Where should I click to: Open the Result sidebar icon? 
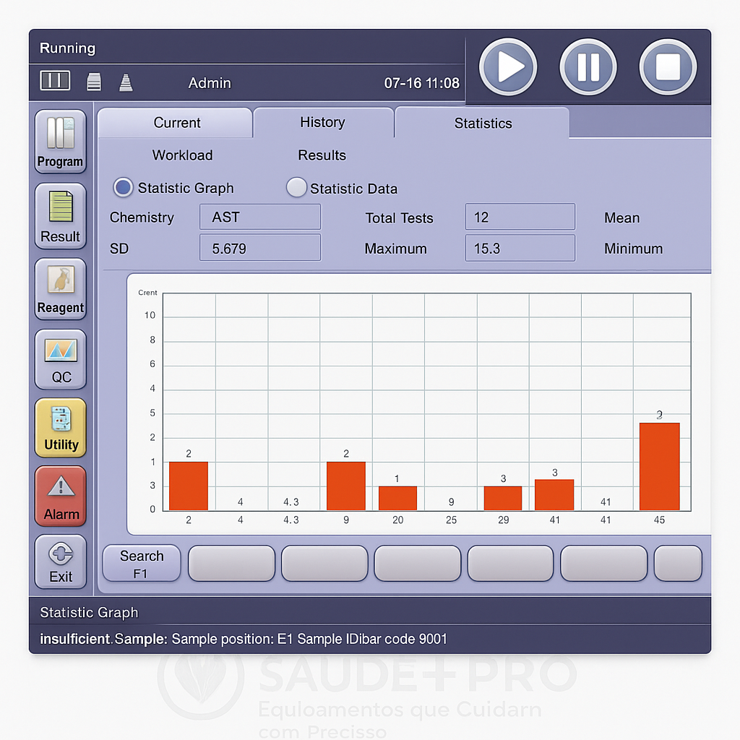61,215
